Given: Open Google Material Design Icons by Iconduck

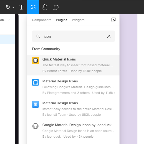Looking at the screenshot, I should (x=73, y=131).
